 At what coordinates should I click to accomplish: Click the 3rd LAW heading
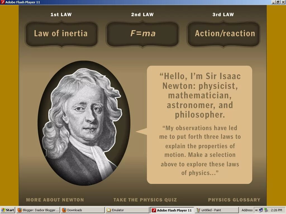click(x=223, y=14)
